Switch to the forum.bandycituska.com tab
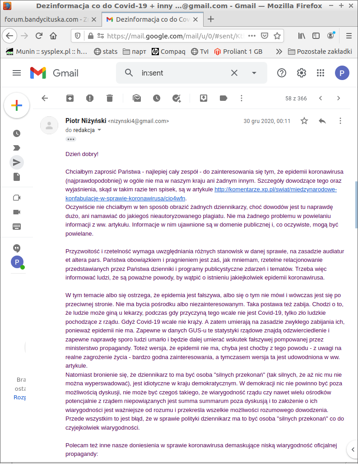Image resolution: width=358 pixels, height=464 pixels. click(46, 19)
